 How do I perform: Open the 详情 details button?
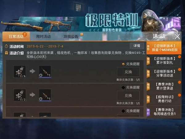(137, 46)
